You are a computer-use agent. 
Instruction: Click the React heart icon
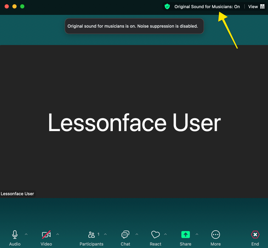[x=155, y=235]
